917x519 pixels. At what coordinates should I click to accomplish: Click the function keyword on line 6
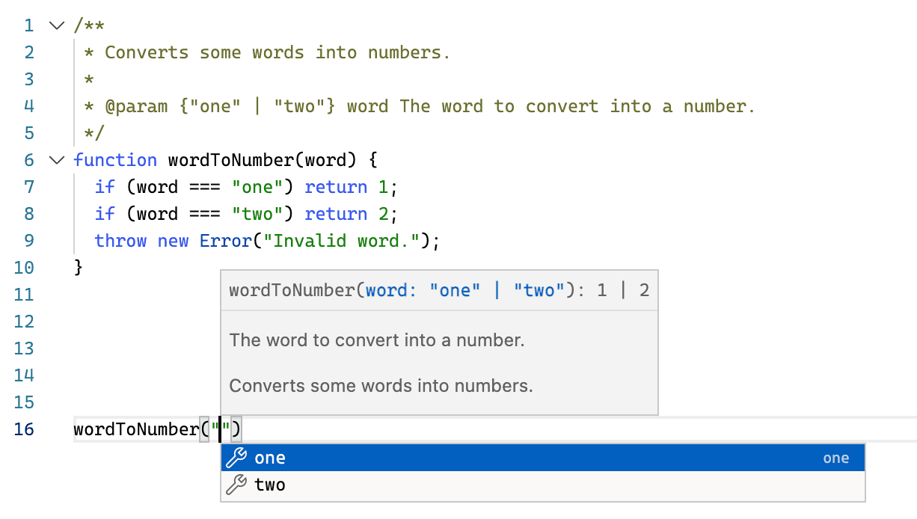(115, 159)
